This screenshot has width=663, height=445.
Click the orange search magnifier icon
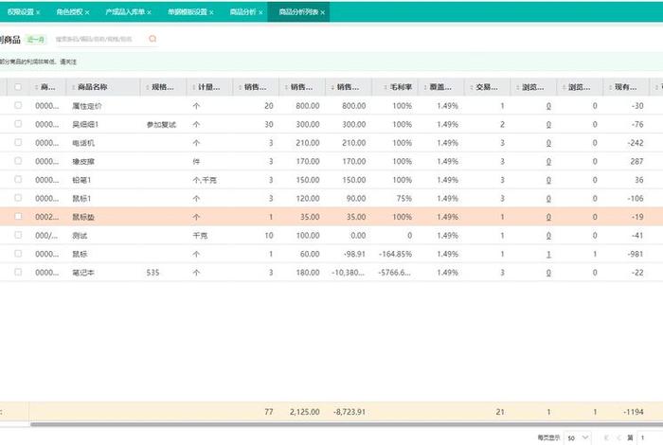click(152, 40)
